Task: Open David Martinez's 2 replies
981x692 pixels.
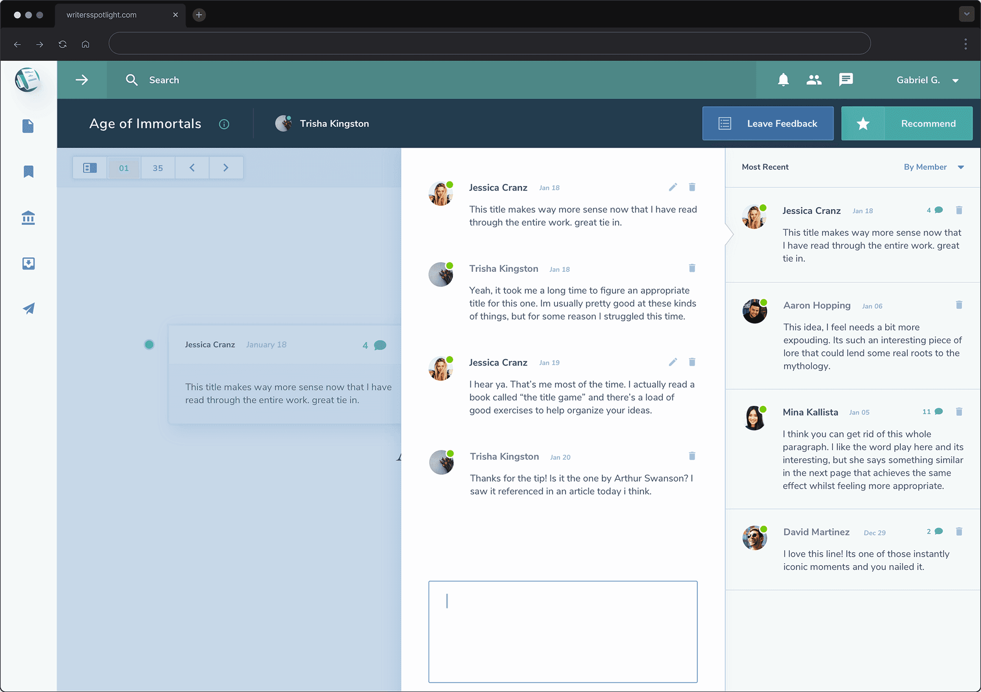Action: click(x=935, y=532)
